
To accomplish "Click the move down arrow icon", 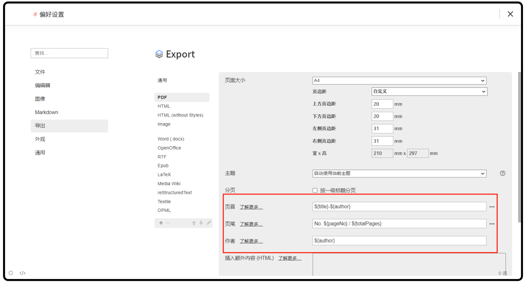I will coord(201,223).
